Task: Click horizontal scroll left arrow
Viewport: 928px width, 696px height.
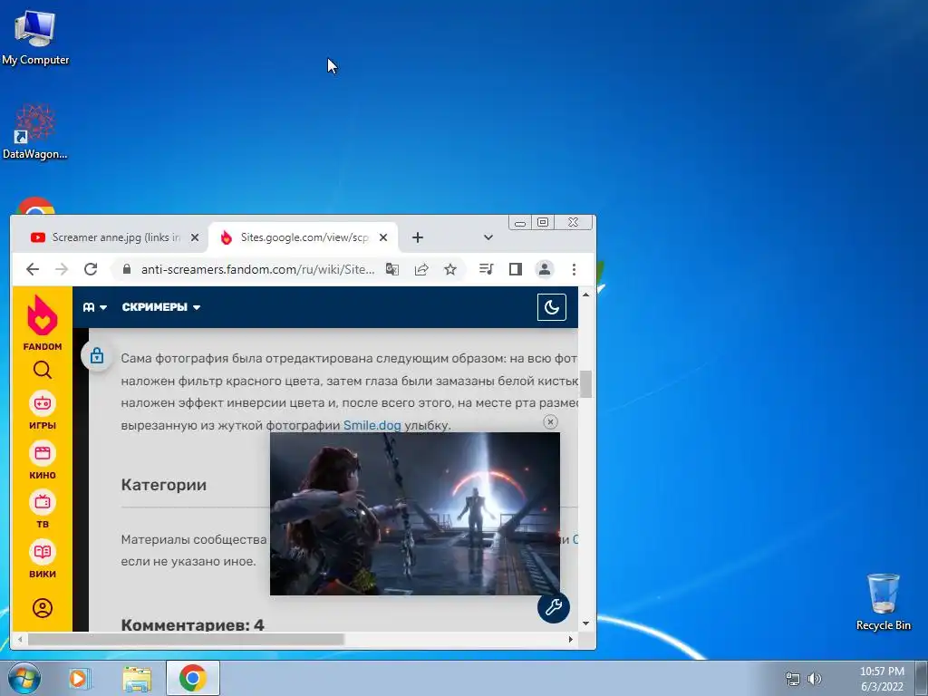Action: point(20,639)
